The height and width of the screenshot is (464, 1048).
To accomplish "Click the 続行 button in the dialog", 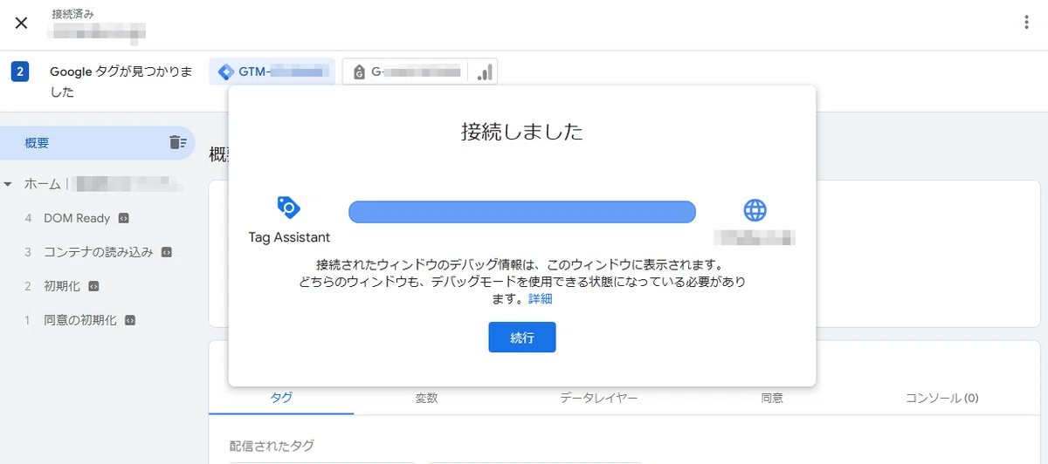I will click(x=522, y=338).
